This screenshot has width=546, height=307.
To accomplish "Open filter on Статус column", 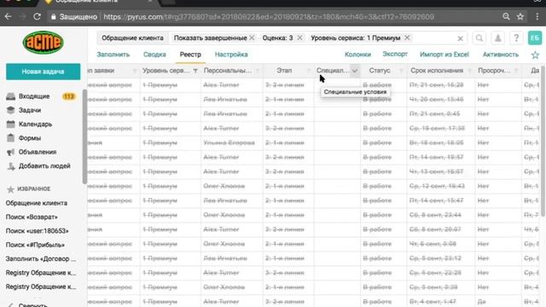I will pos(401,71).
